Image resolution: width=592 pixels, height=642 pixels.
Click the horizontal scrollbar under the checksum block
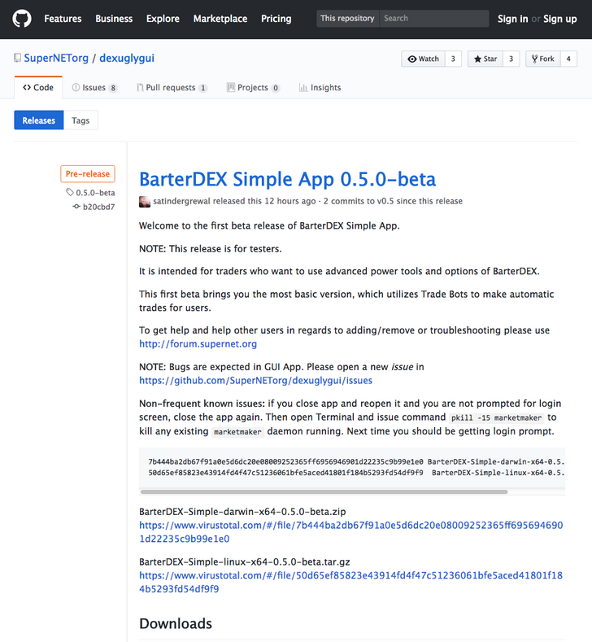pos(324,491)
